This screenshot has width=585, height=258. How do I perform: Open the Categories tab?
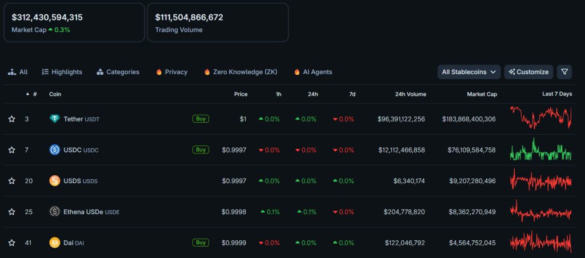(x=118, y=72)
